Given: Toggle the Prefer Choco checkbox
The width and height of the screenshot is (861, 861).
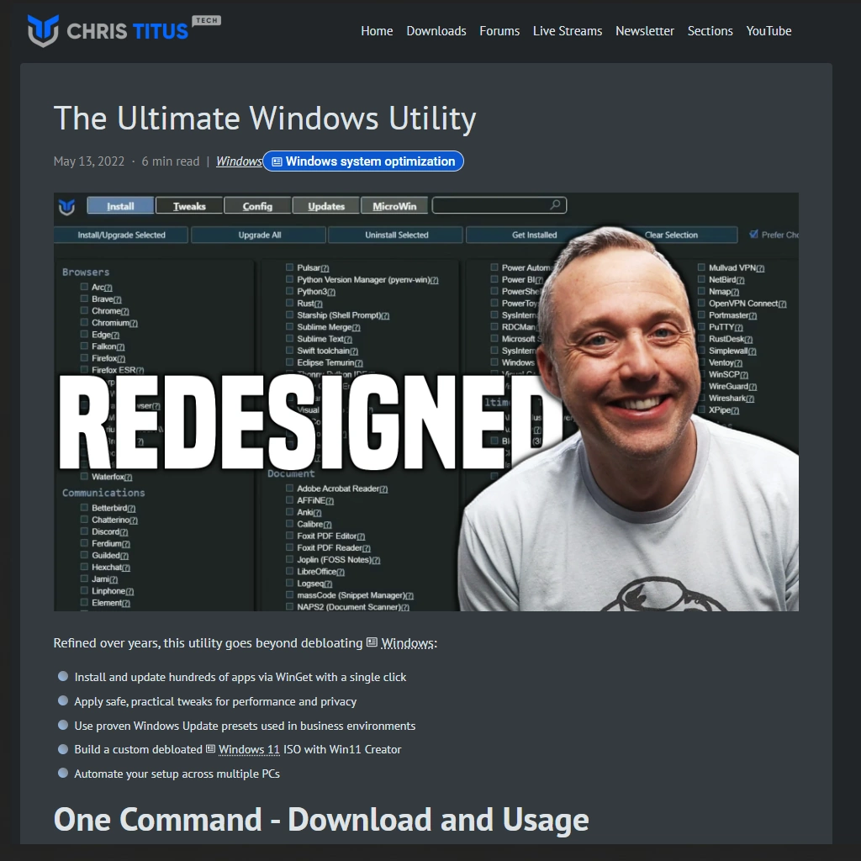Looking at the screenshot, I should pyautogui.click(x=754, y=234).
